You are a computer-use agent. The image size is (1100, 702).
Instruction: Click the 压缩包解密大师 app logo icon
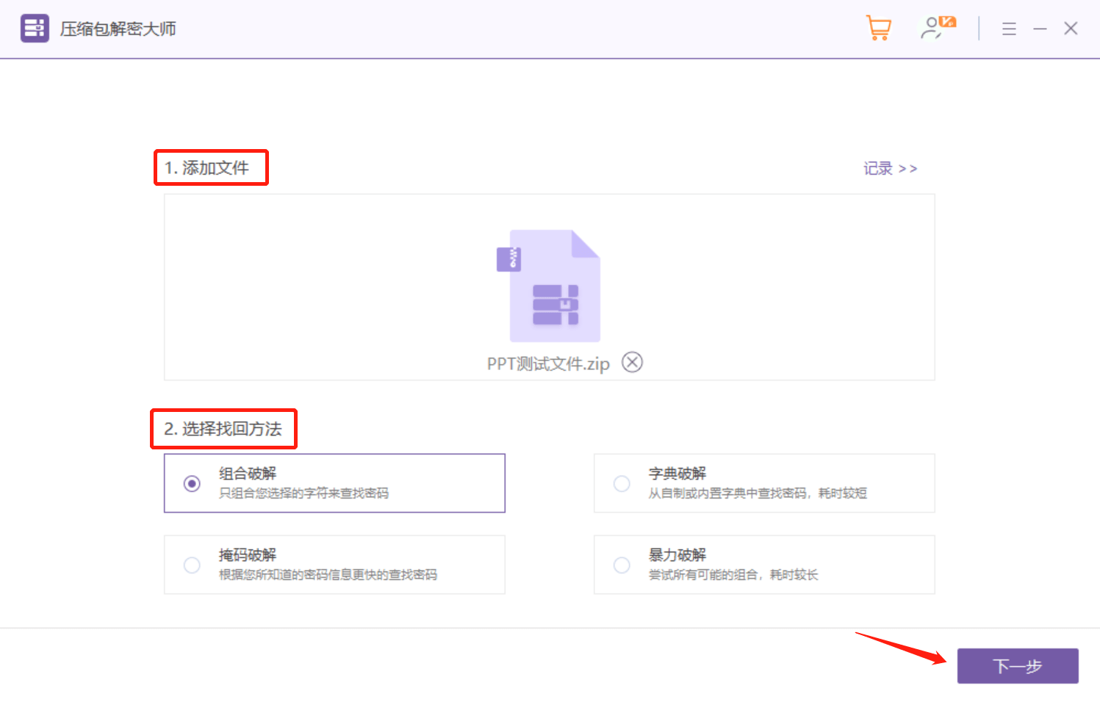(x=34, y=28)
